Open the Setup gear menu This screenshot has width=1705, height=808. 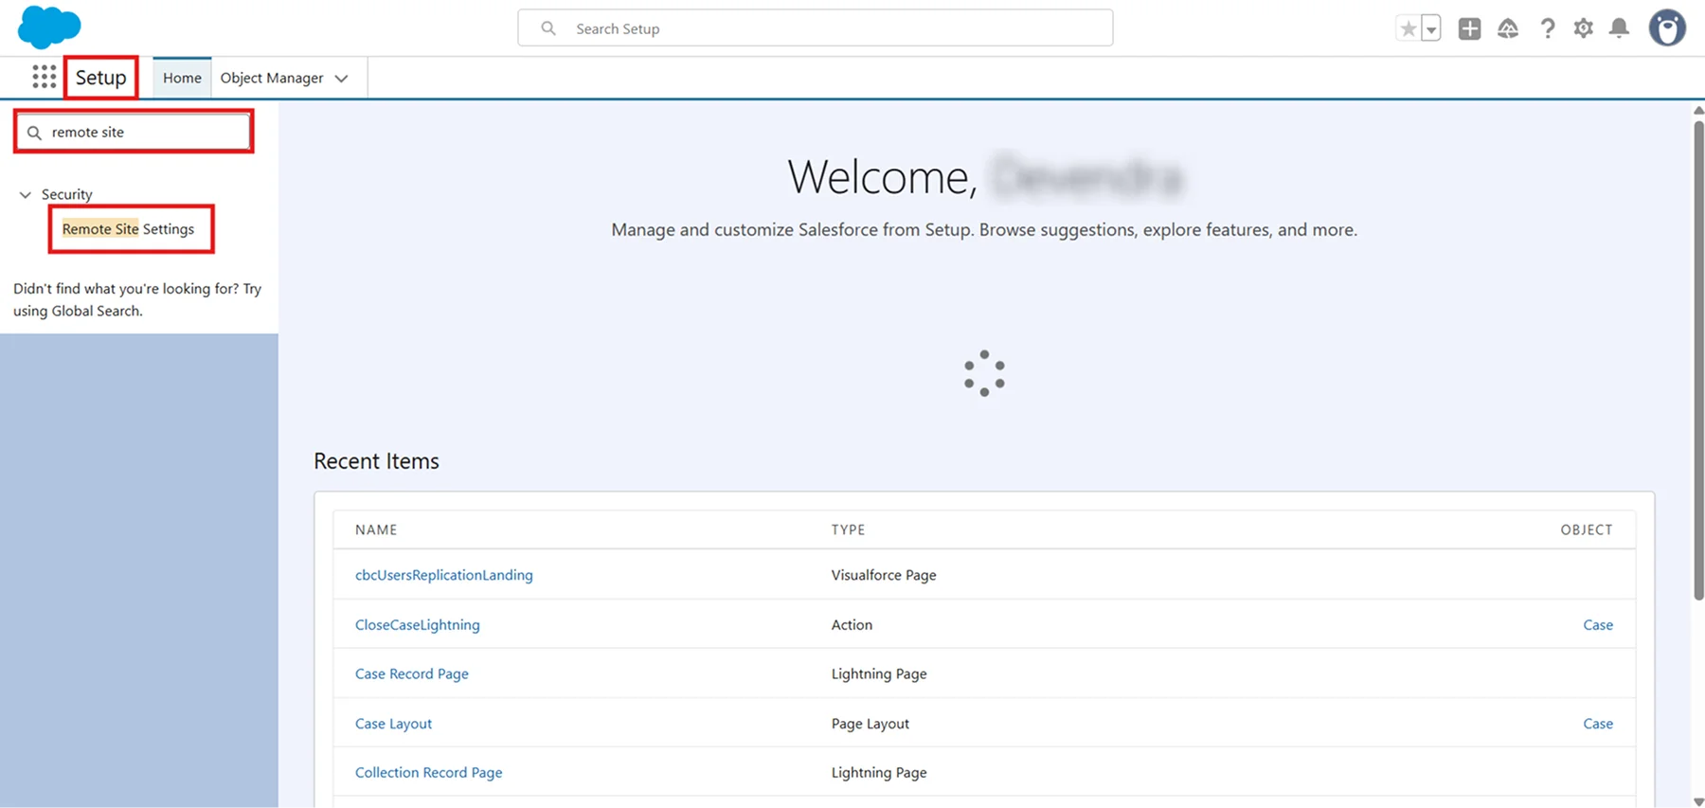[x=1583, y=28]
